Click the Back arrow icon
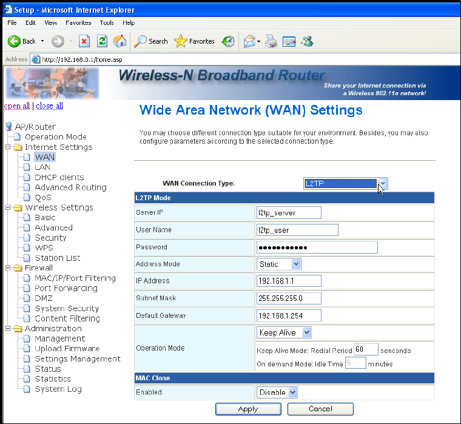The height and width of the screenshot is (424, 461). (14, 41)
